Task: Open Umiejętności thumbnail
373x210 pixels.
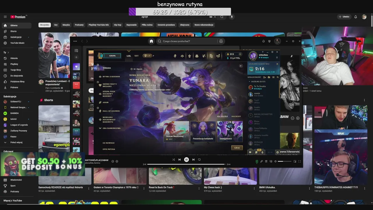Action: [230, 131]
